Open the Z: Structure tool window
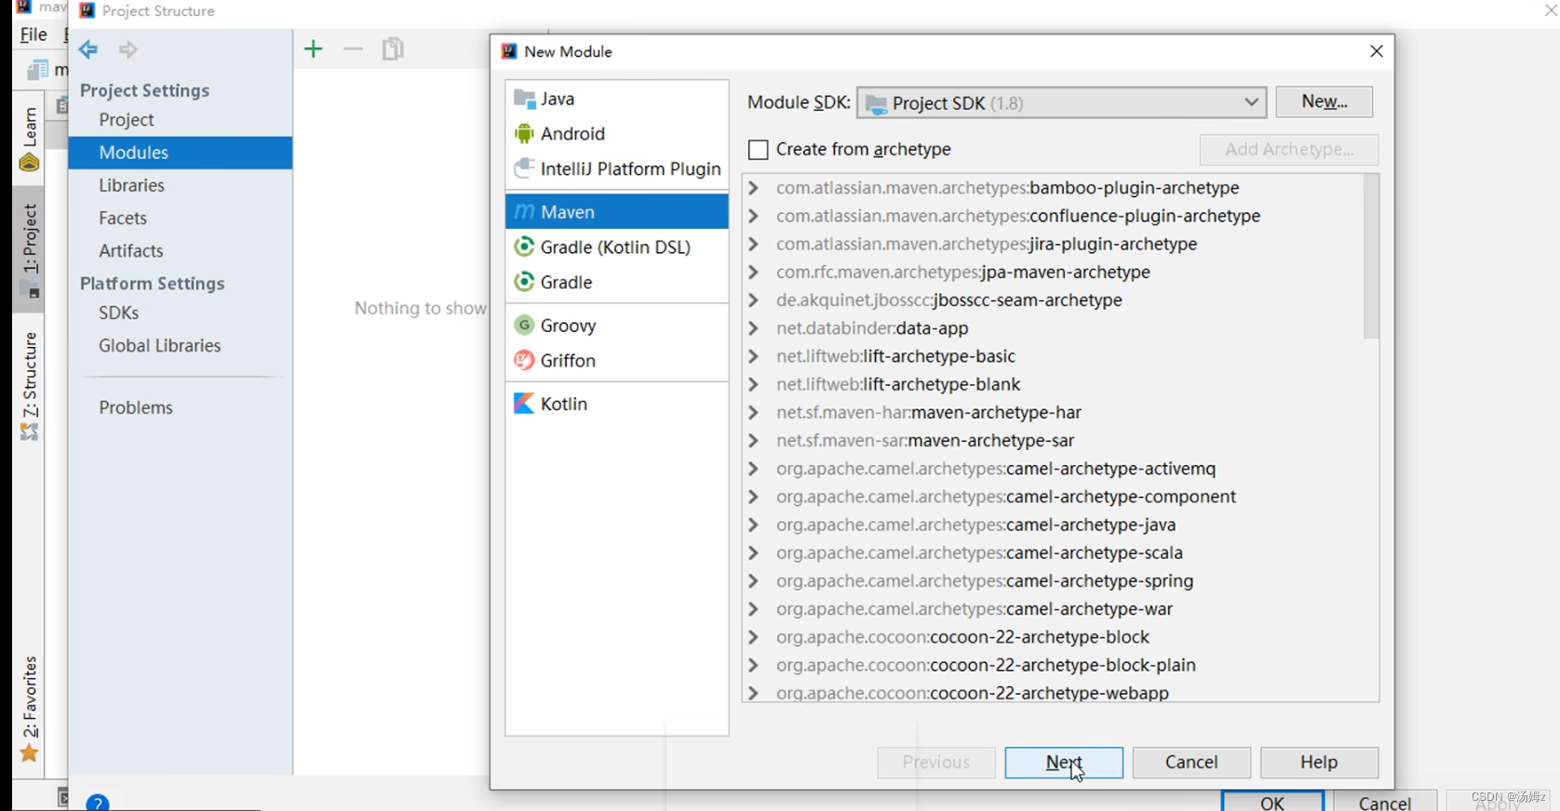This screenshot has width=1560, height=811. click(30, 386)
